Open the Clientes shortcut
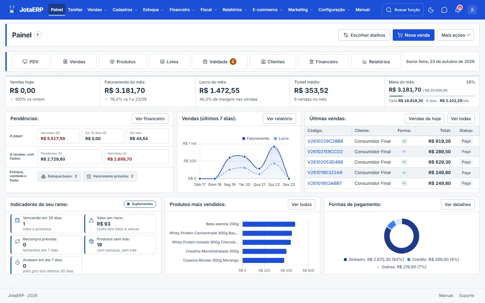Screen dimensions: 485x303 (273, 62)
